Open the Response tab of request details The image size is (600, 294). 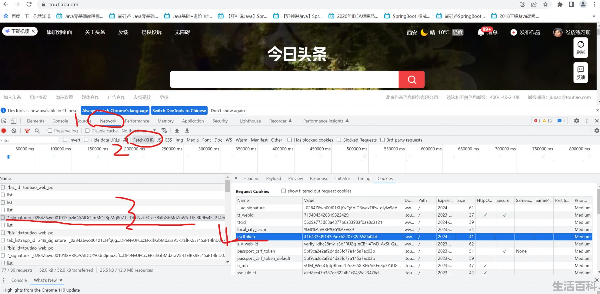click(319, 178)
